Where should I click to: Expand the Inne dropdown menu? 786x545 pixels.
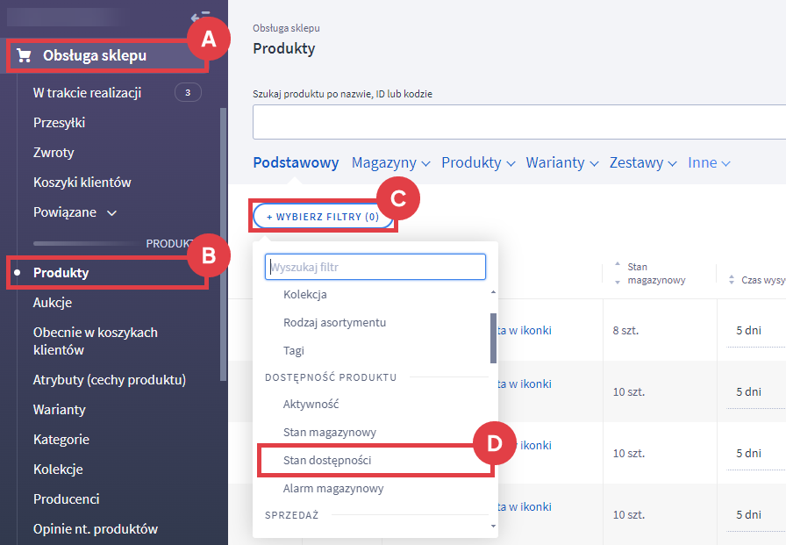pyautogui.click(x=709, y=162)
